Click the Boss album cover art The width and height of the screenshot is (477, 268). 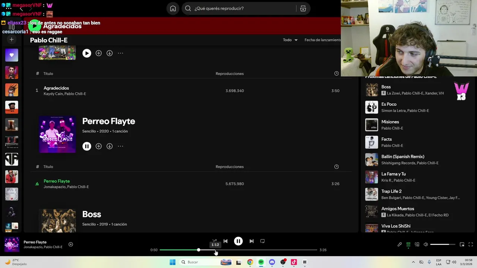click(x=57, y=221)
